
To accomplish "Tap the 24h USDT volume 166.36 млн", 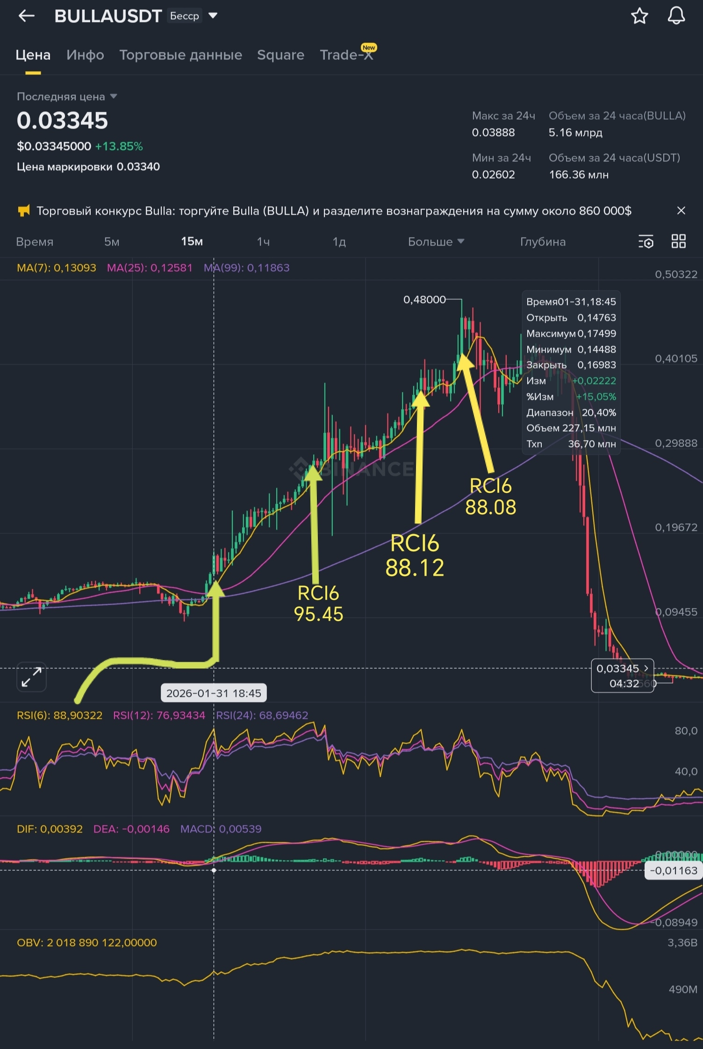I will [579, 175].
